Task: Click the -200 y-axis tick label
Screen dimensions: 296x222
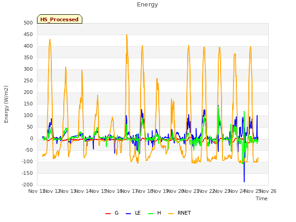Action: tap(27, 185)
